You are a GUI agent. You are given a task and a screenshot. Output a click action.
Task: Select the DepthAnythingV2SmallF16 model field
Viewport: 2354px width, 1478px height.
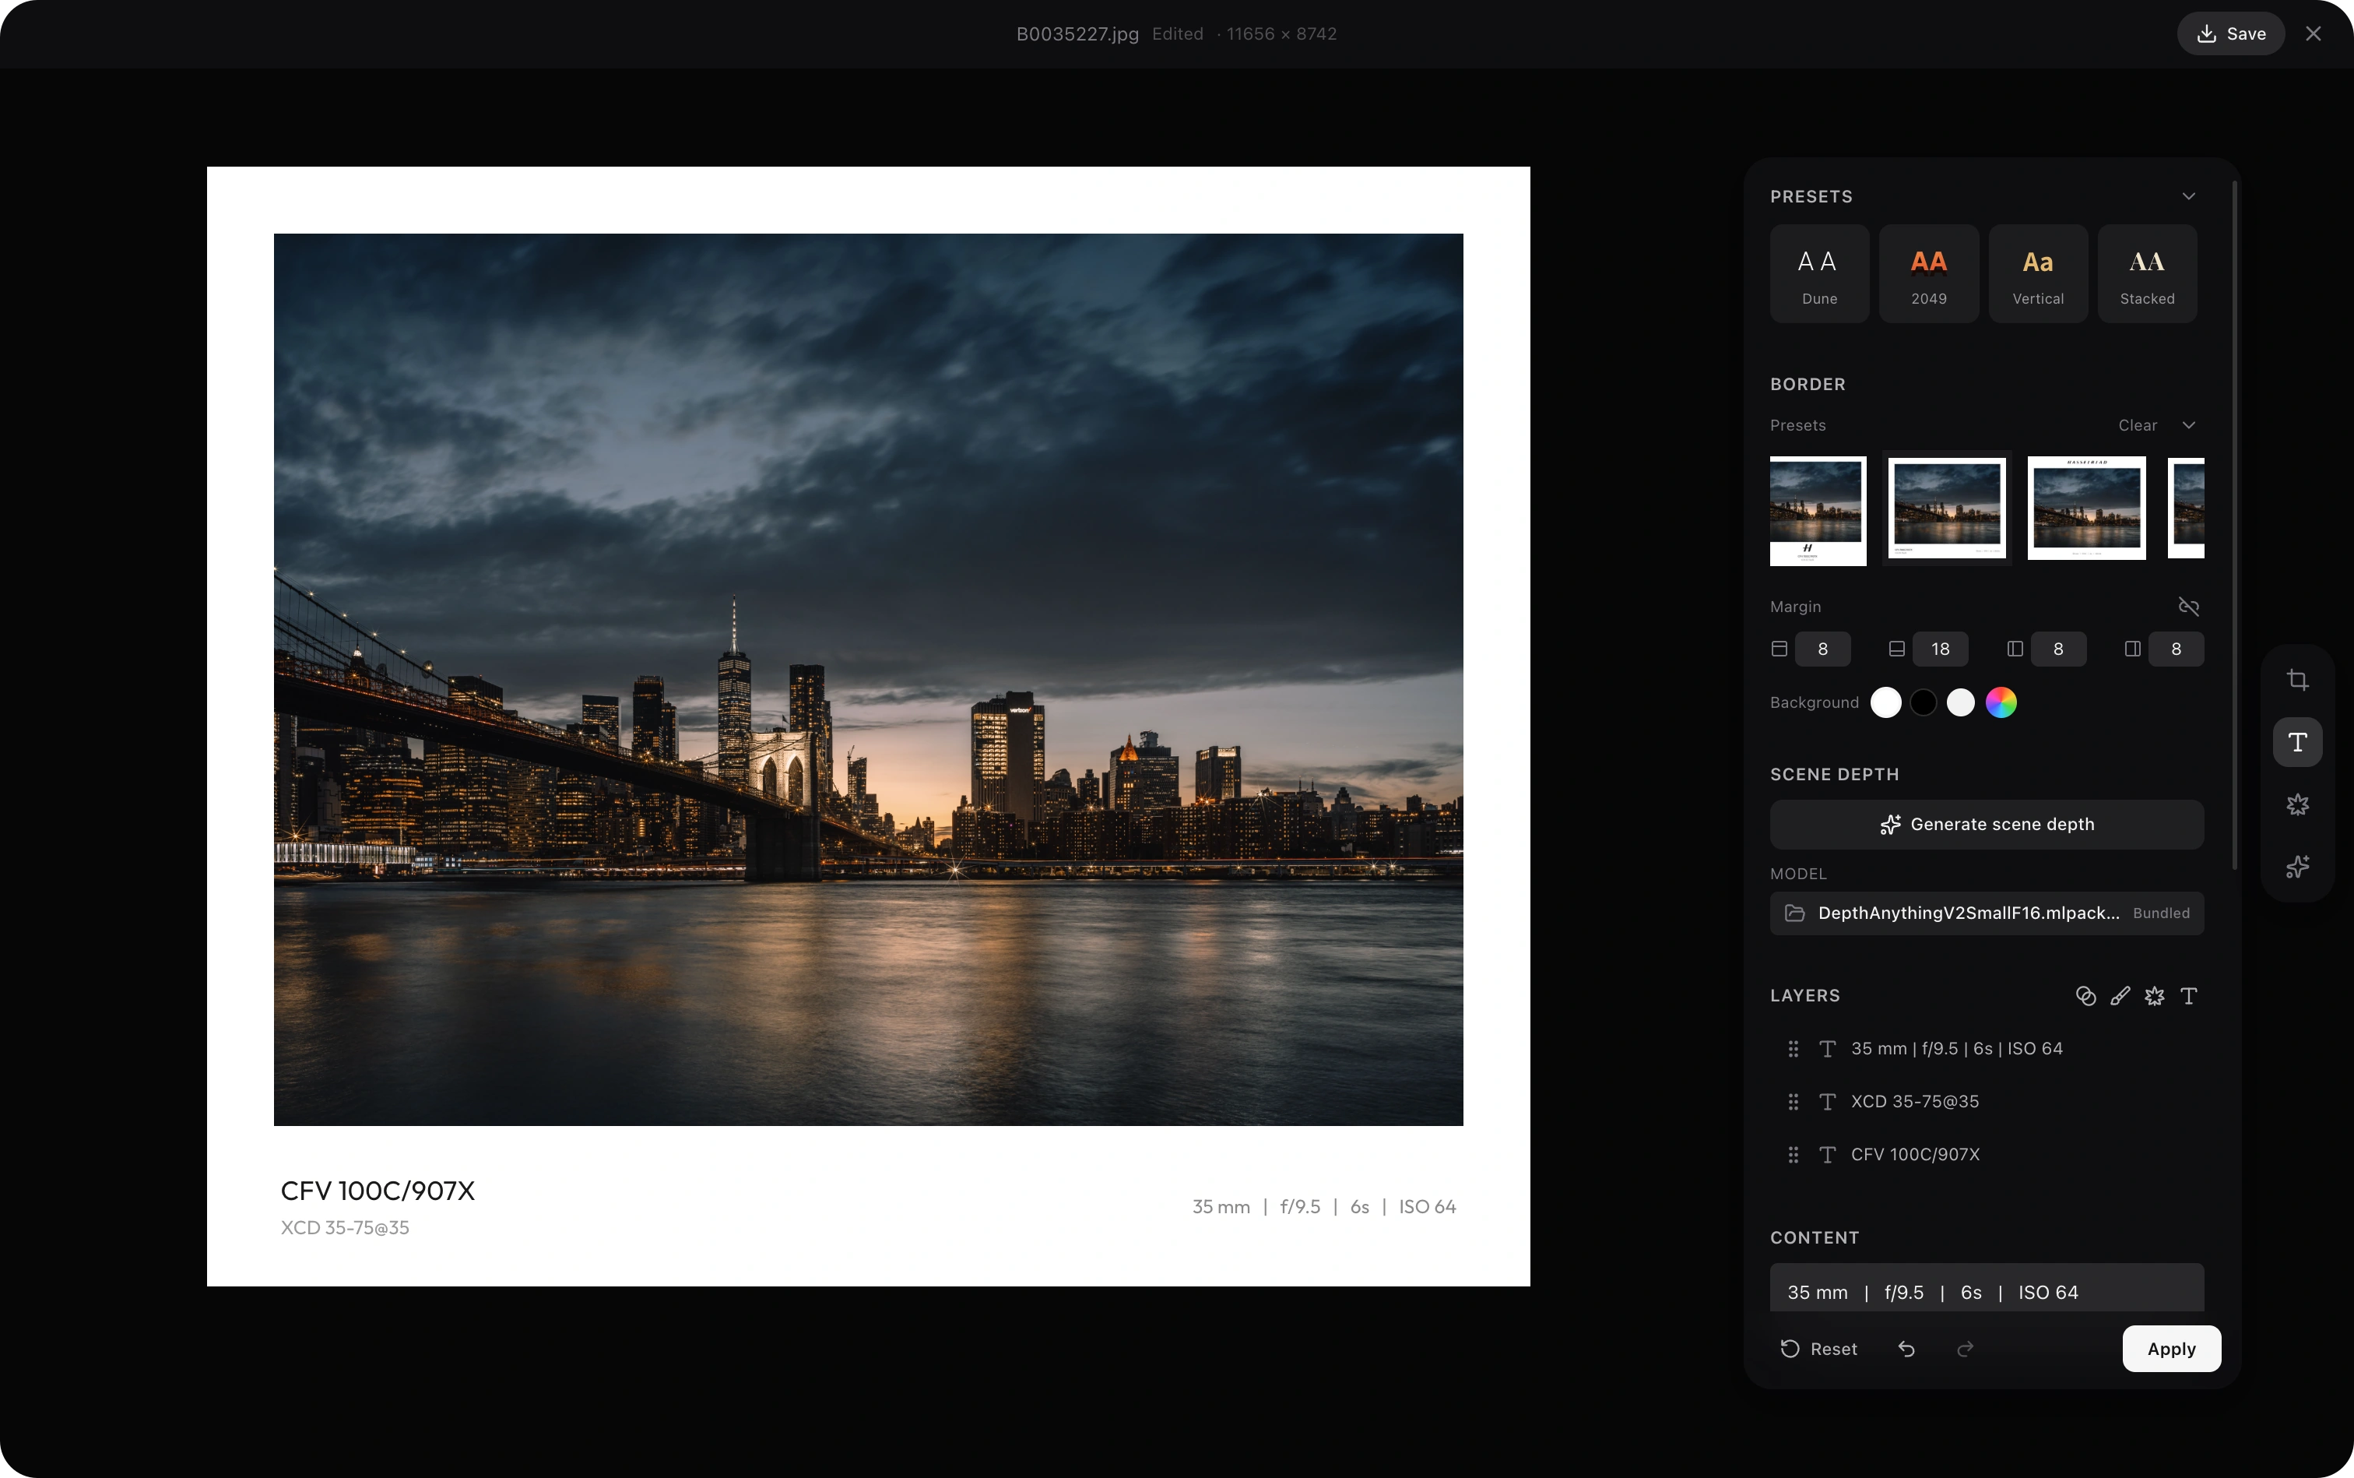pos(1987,913)
